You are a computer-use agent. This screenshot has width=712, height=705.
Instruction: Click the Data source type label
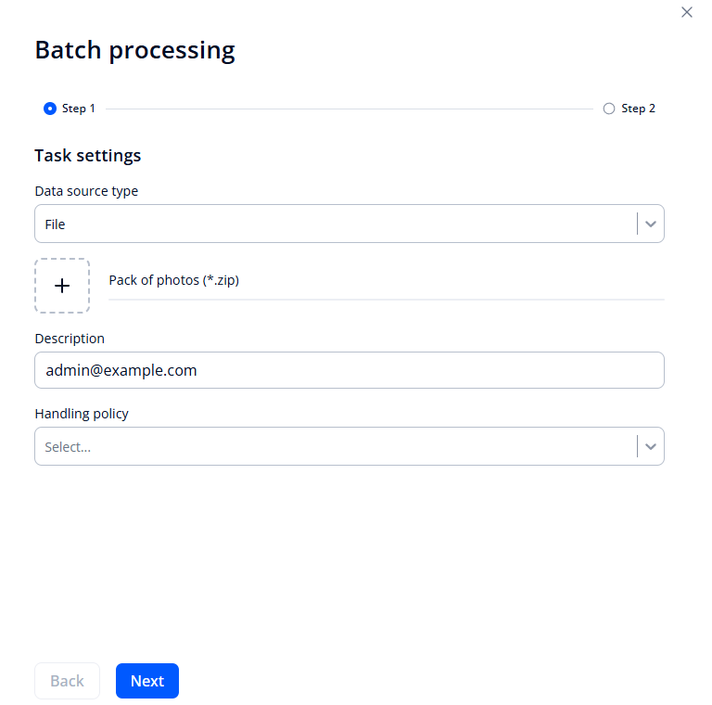click(x=86, y=191)
